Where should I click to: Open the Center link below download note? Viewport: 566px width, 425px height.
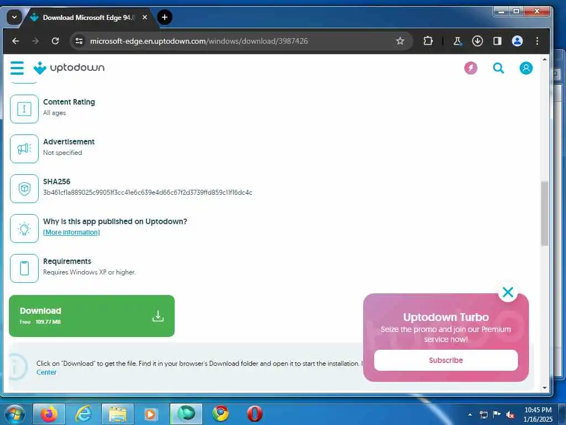tap(46, 372)
